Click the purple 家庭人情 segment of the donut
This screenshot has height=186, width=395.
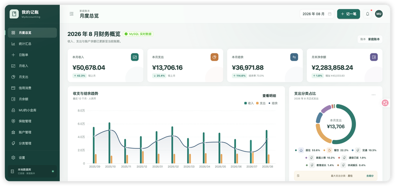tap(326, 109)
